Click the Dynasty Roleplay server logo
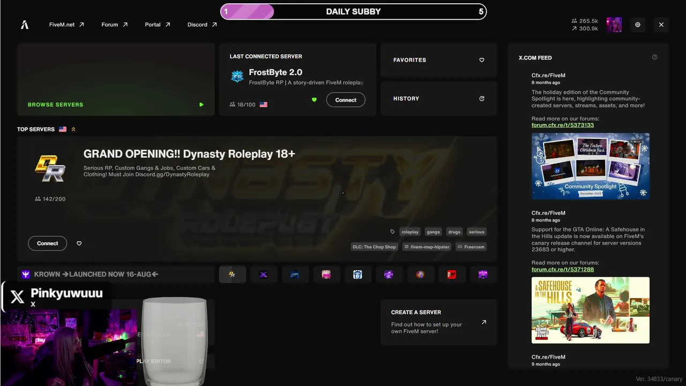 pyautogui.click(x=50, y=168)
